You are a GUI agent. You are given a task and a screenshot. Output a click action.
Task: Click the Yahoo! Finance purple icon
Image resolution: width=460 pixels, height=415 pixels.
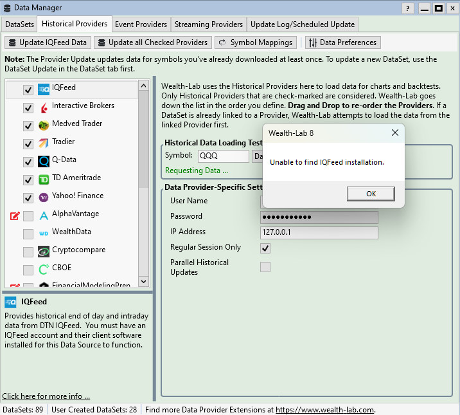pos(44,198)
